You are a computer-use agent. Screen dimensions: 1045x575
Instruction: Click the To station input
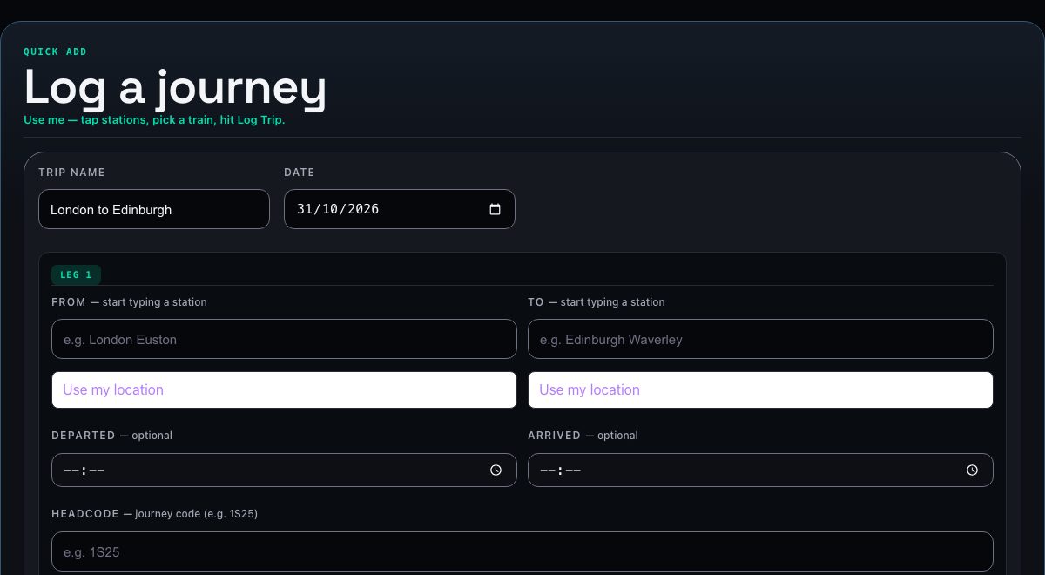760,339
